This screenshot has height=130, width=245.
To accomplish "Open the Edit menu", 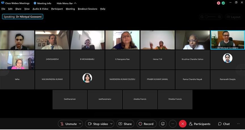I will (x=10, y=9).
